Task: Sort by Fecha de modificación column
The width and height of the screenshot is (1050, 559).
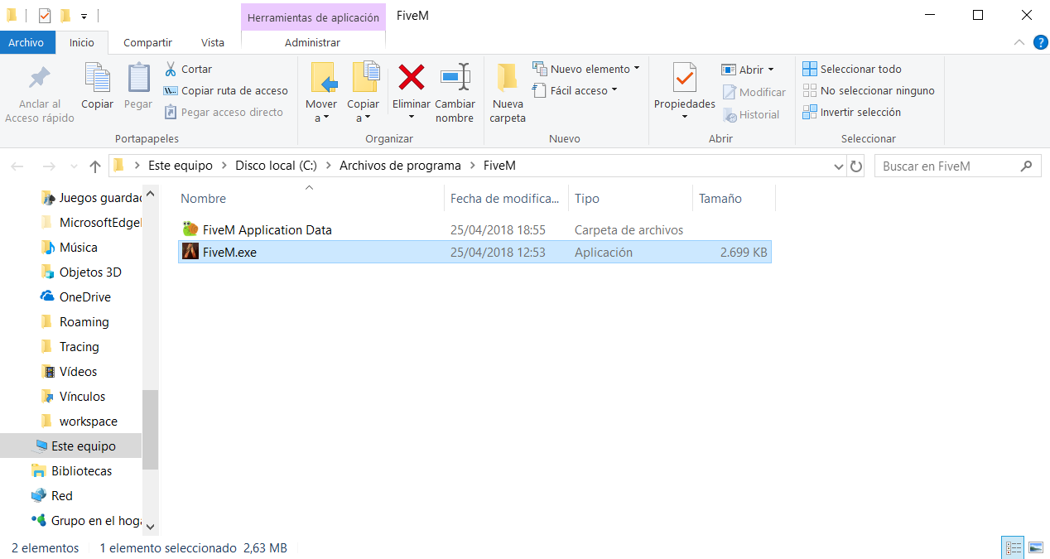Action: coord(507,198)
